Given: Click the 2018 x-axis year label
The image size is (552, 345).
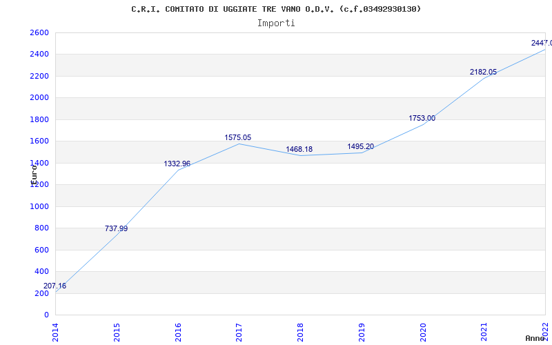Looking at the screenshot, I should (300, 333).
